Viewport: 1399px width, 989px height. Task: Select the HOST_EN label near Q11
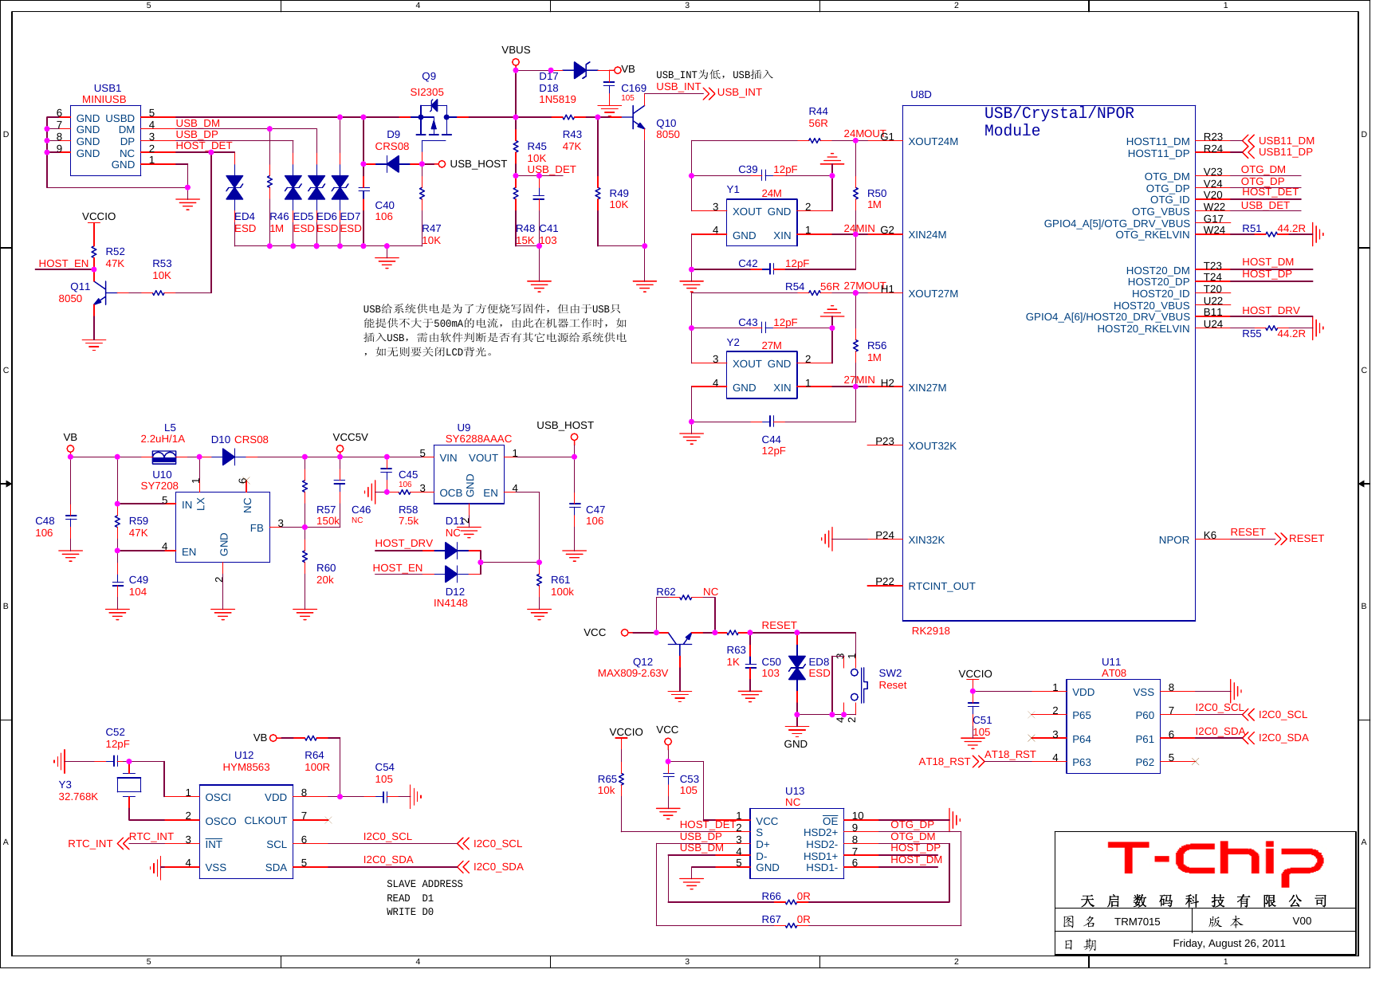tap(63, 264)
